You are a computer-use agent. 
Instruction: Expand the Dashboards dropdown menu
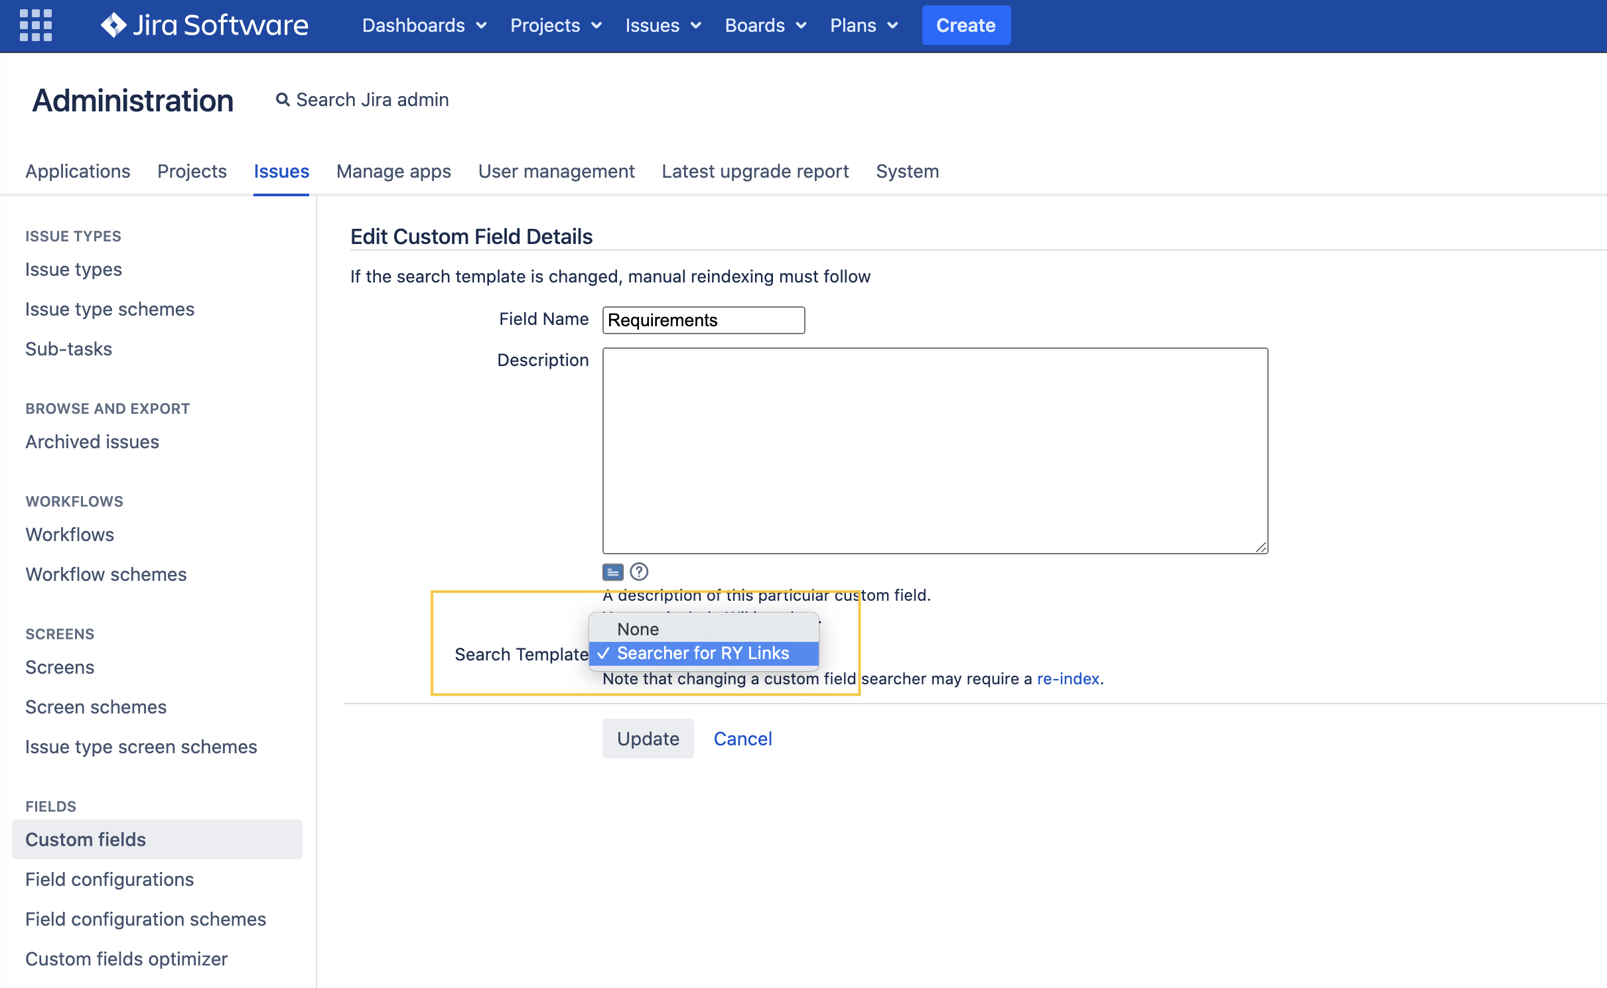coord(424,25)
